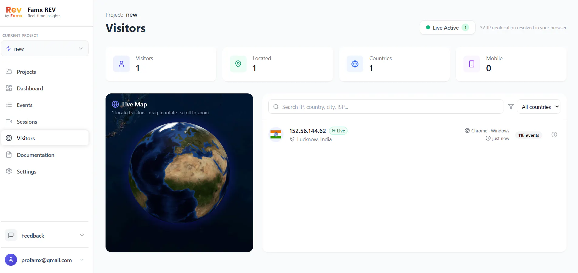Click the Feedback chevron arrow

[82, 235]
